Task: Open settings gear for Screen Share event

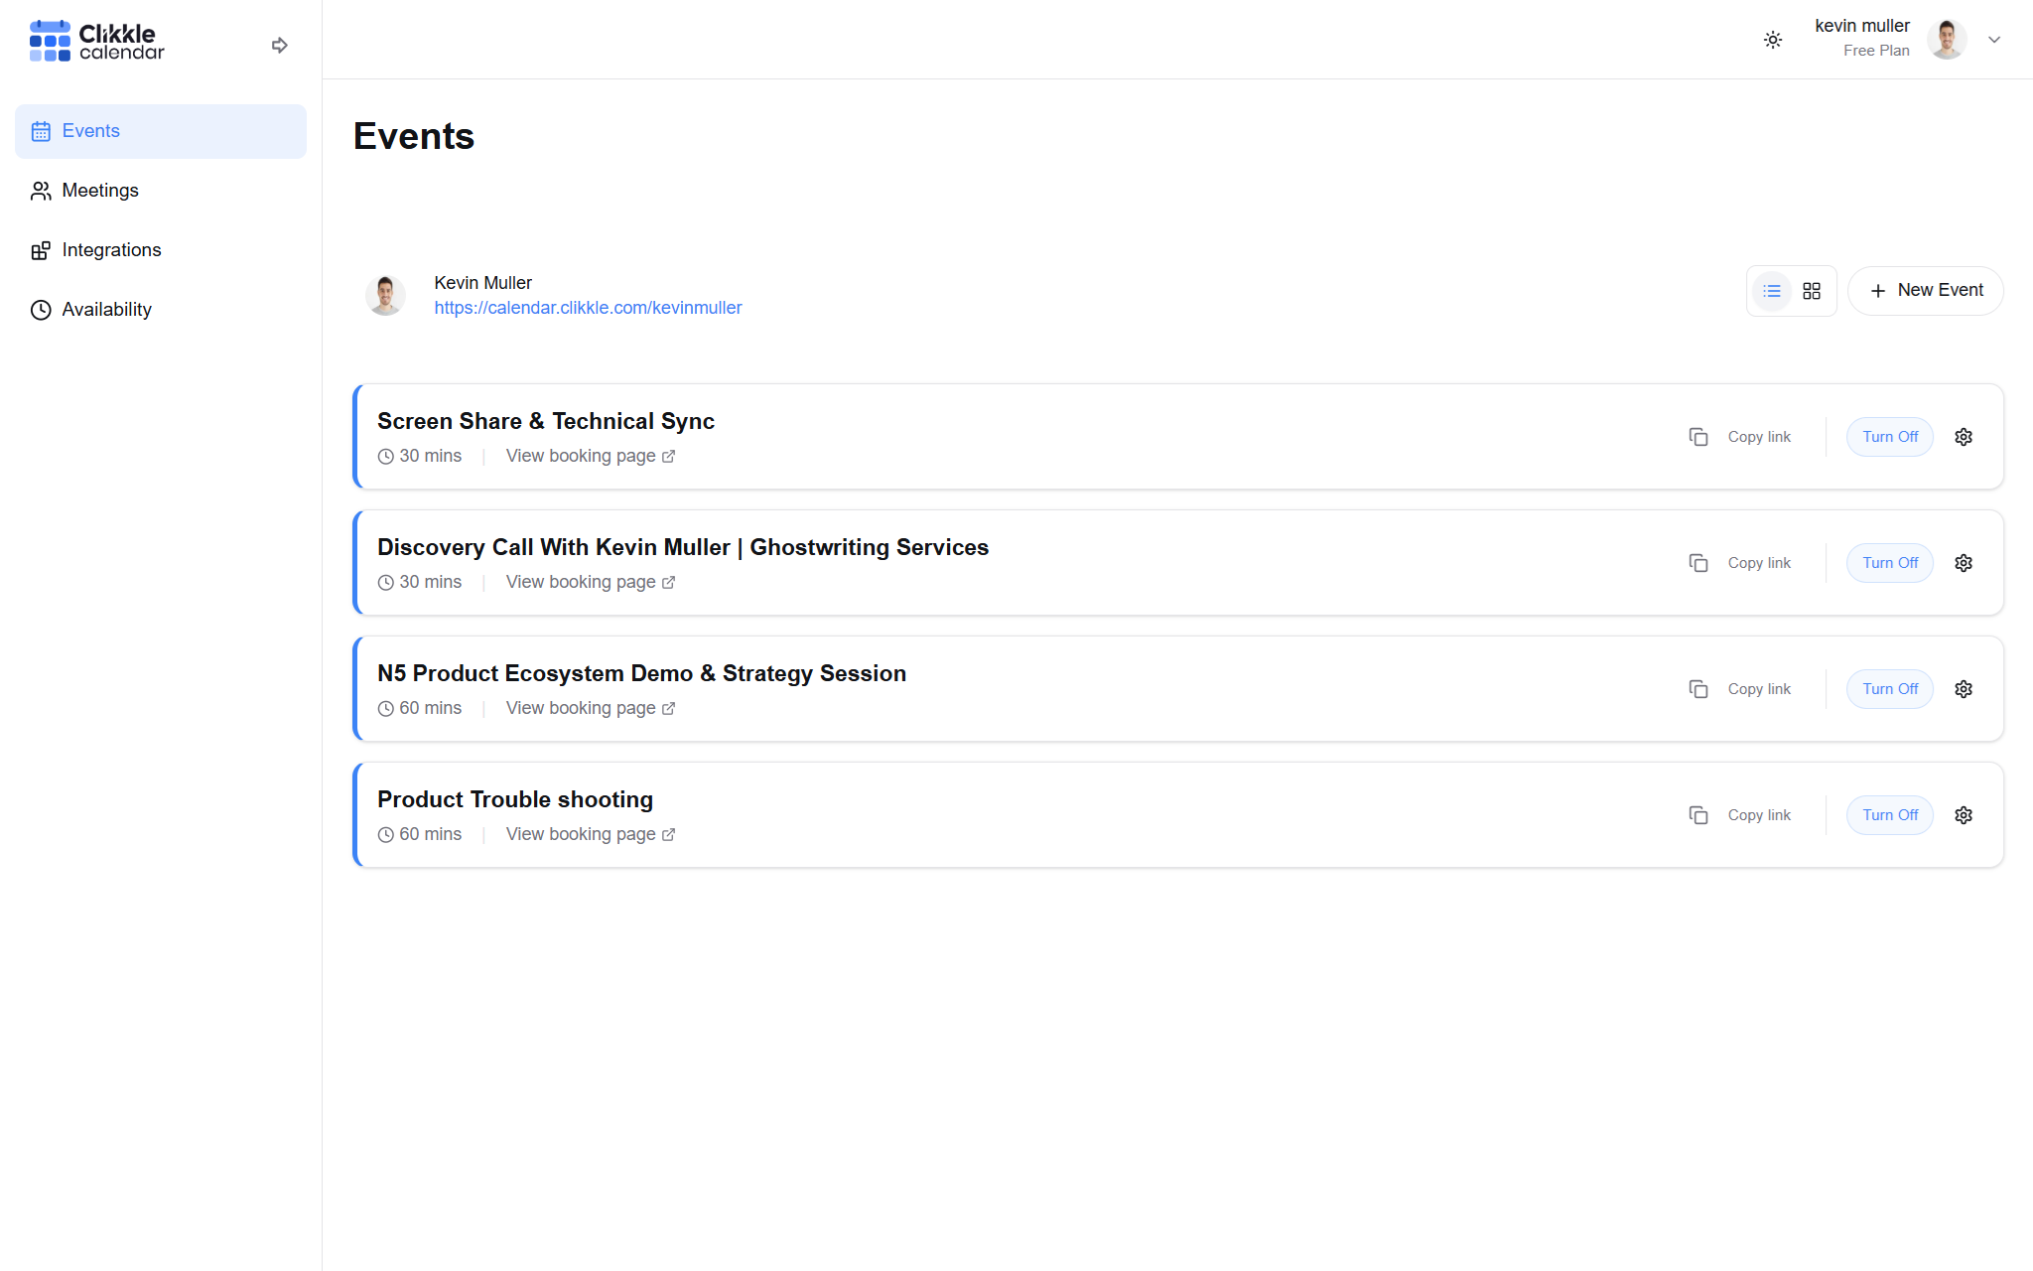Action: point(1964,437)
